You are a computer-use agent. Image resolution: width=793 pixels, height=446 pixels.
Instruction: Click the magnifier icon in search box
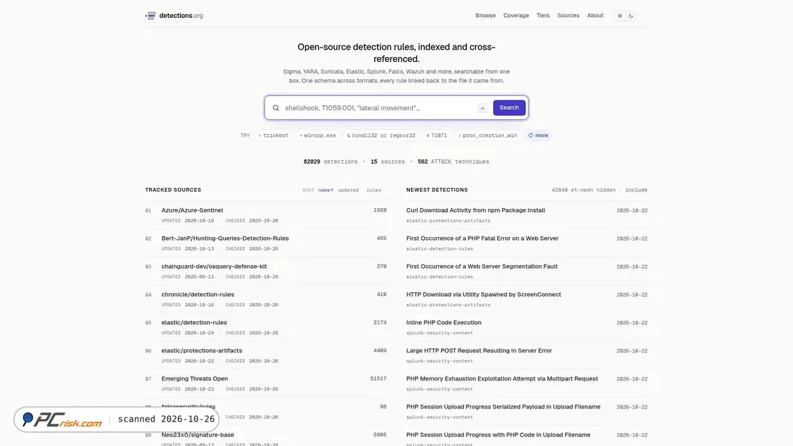(275, 107)
